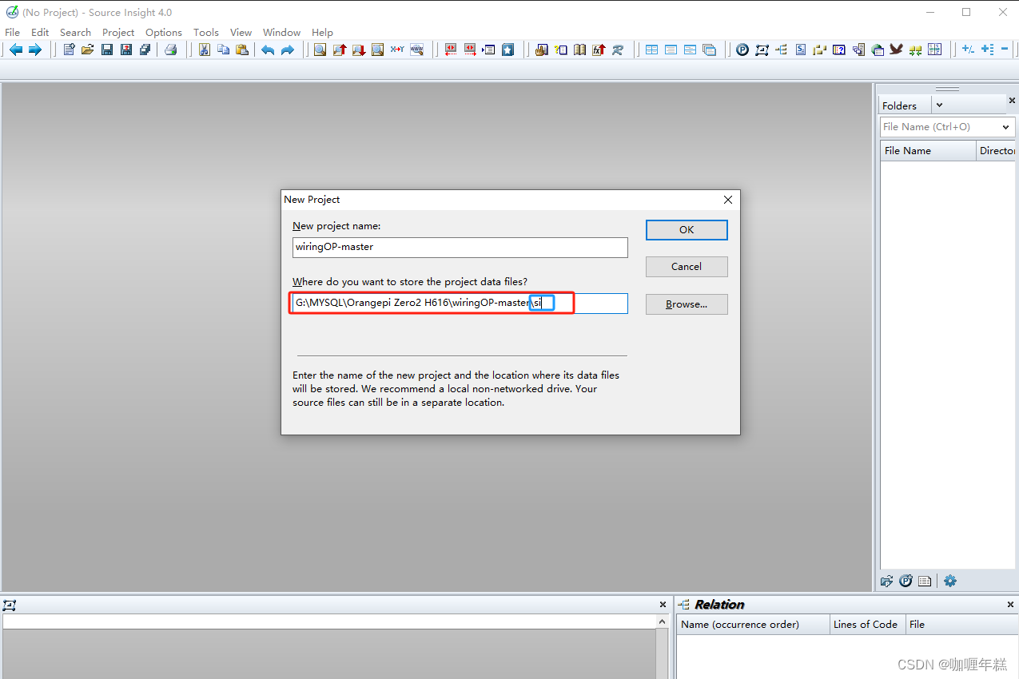The height and width of the screenshot is (679, 1019).
Task: Click the Search Forward red down-arrow icon
Action: [x=359, y=50]
